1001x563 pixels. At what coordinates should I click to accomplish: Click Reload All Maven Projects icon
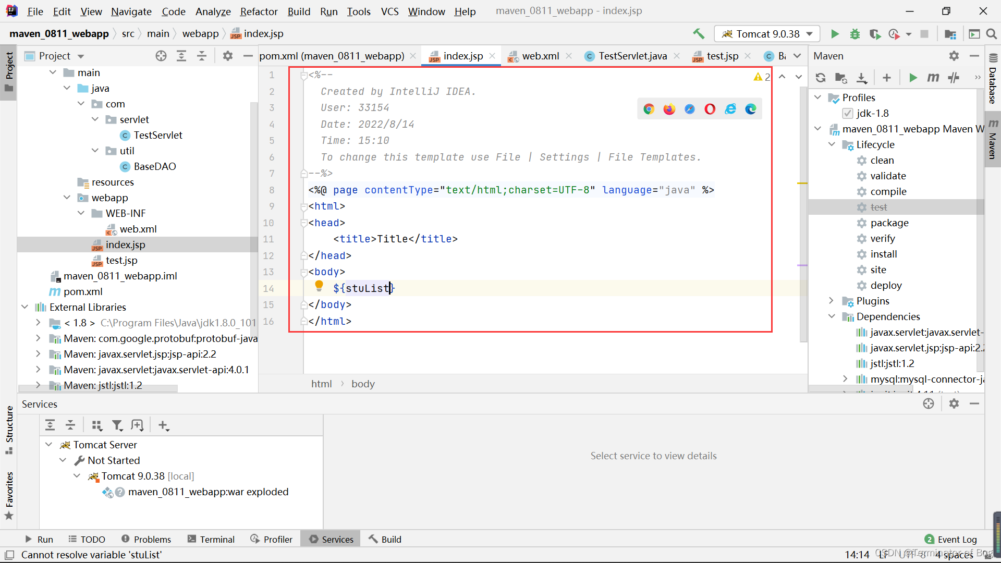tap(821, 78)
